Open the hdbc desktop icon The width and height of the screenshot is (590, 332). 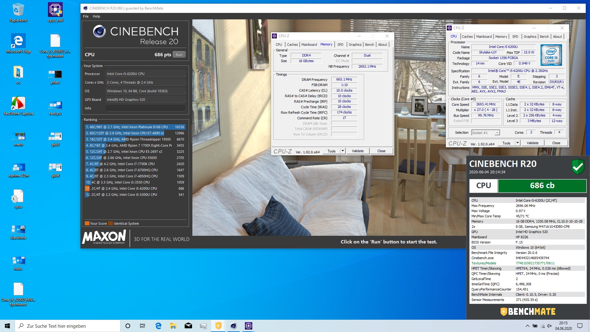[x=18, y=263]
